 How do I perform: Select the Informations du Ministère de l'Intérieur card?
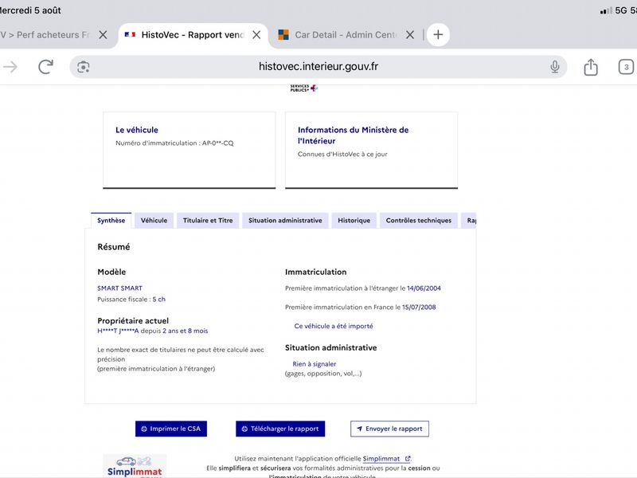(371, 151)
